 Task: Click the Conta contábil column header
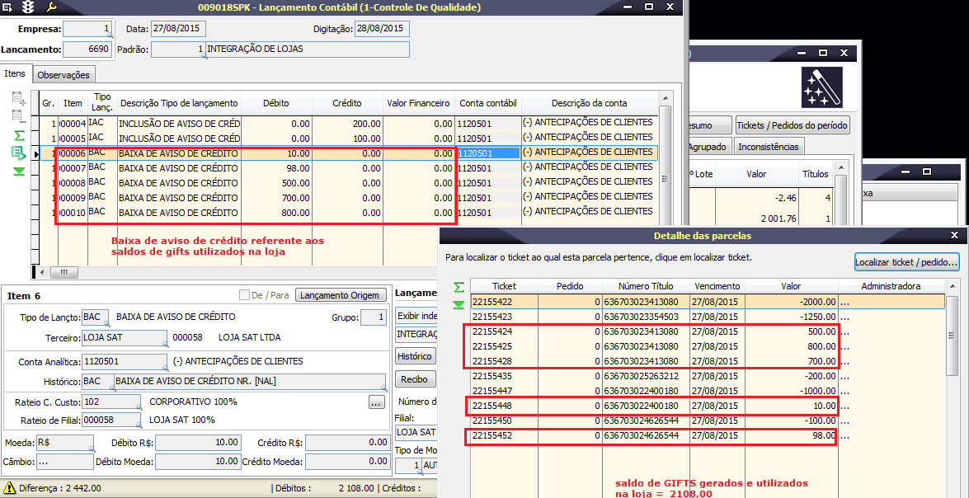click(x=488, y=103)
